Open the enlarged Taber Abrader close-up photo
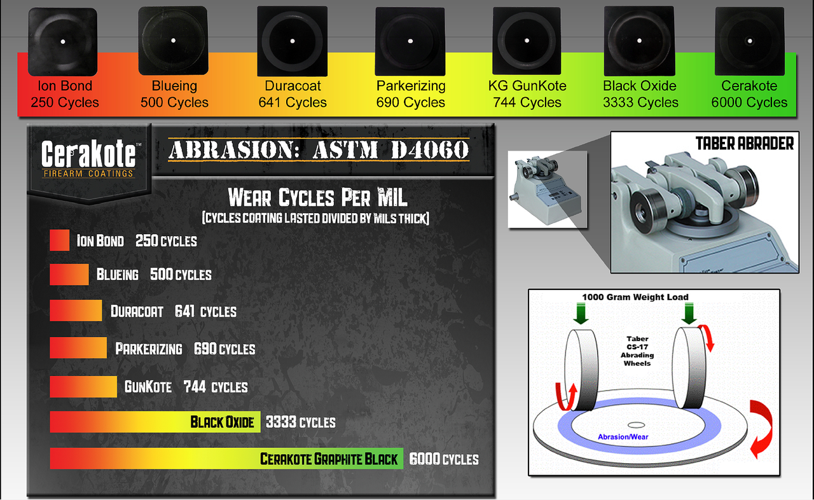 tap(705, 202)
